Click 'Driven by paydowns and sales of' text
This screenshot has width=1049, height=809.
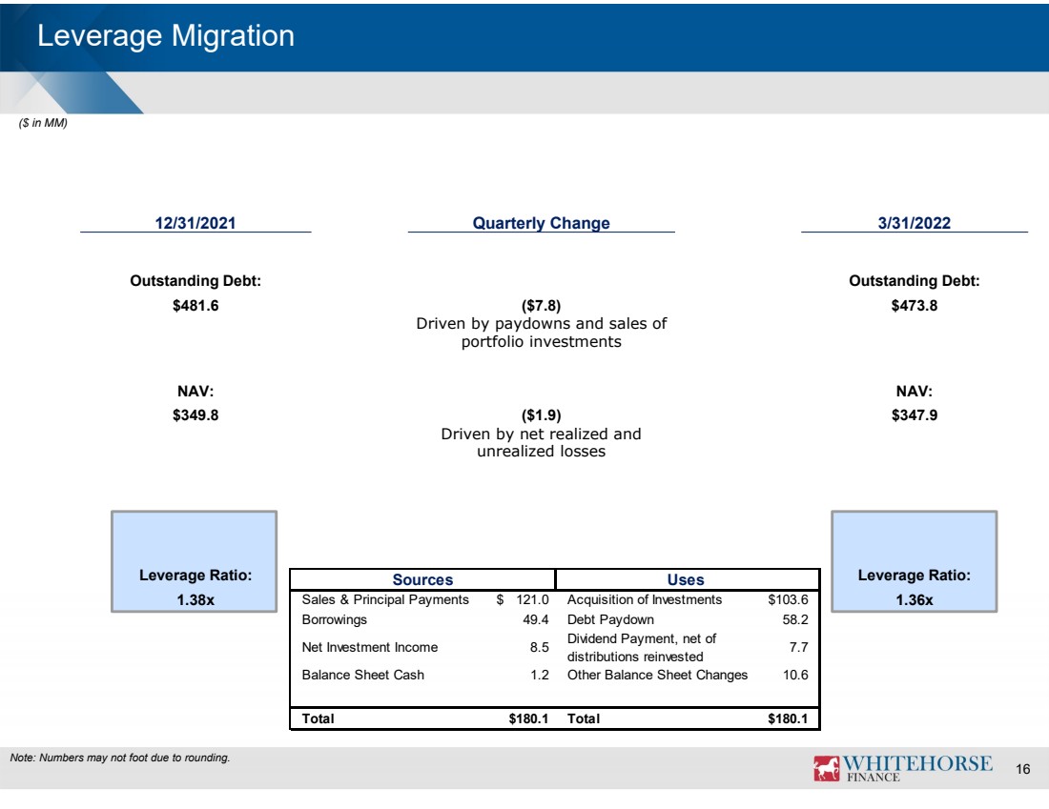coord(542,324)
